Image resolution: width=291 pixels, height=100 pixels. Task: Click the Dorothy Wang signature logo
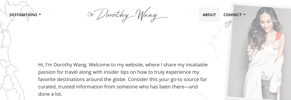tap(128, 15)
